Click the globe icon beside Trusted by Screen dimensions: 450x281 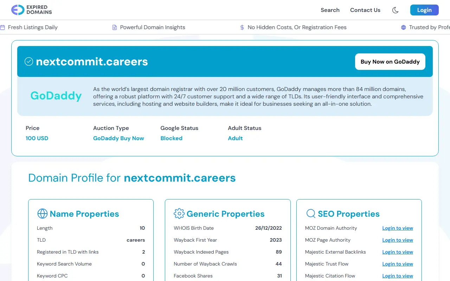pos(403,27)
